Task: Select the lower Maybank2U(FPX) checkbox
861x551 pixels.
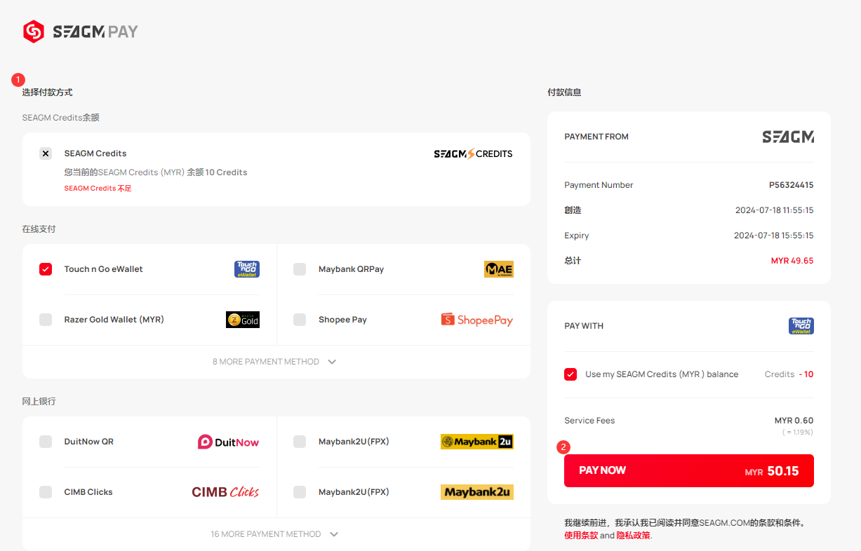Action: (300, 492)
